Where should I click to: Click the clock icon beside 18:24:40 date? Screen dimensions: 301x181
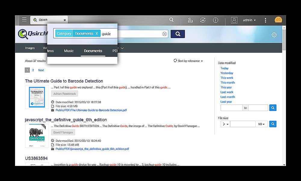point(53,141)
